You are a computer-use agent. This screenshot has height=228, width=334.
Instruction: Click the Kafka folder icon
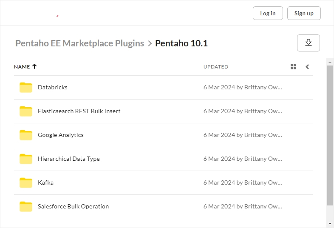26,182
